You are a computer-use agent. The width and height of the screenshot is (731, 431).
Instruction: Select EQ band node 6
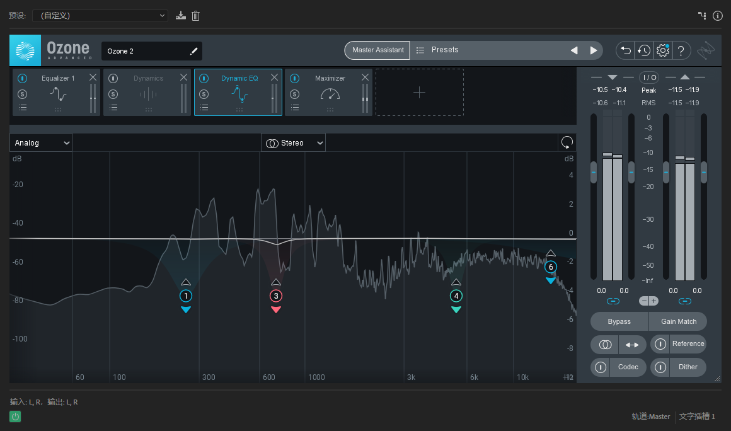click(551, 267)
